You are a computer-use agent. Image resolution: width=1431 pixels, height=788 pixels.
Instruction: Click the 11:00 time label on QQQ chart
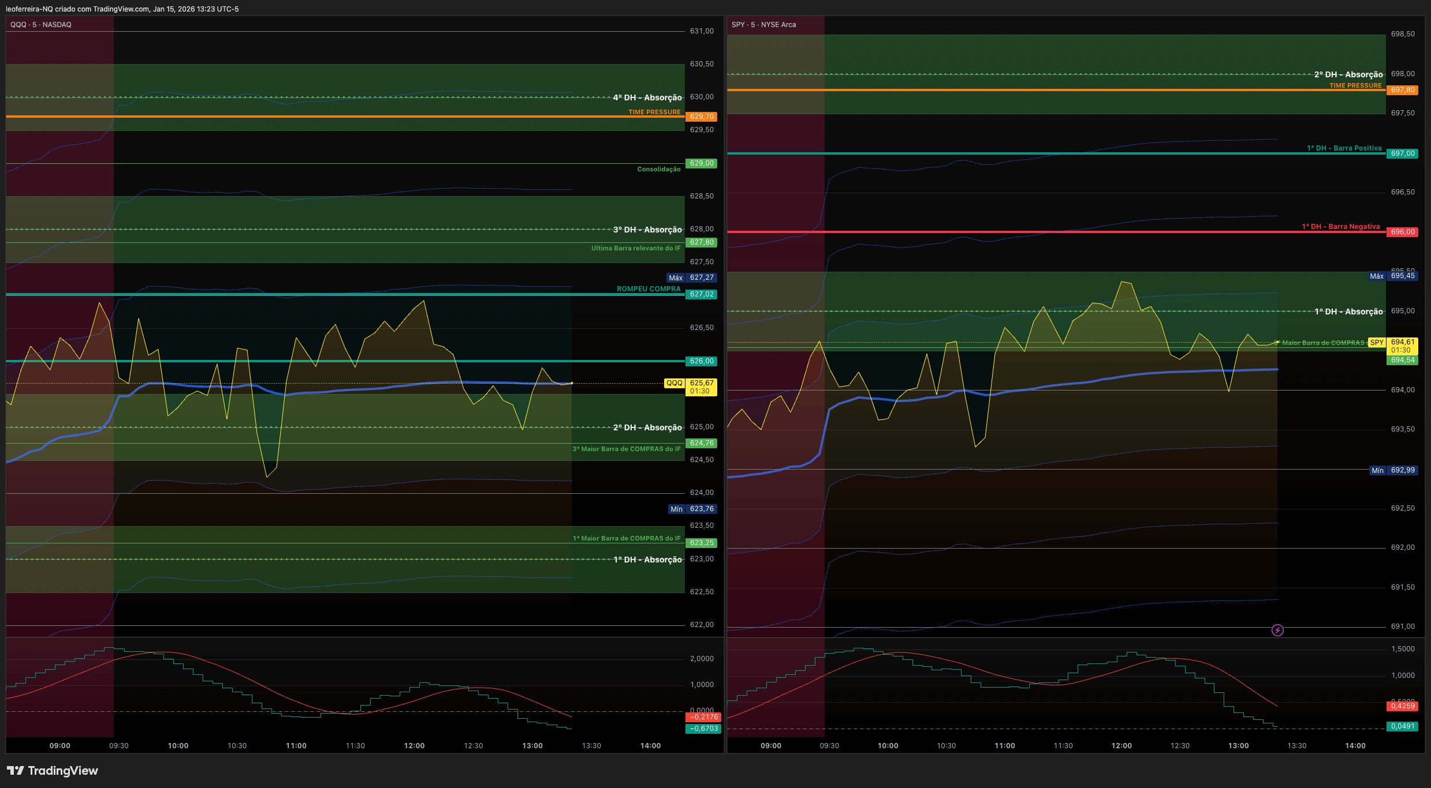pos(296,746)
